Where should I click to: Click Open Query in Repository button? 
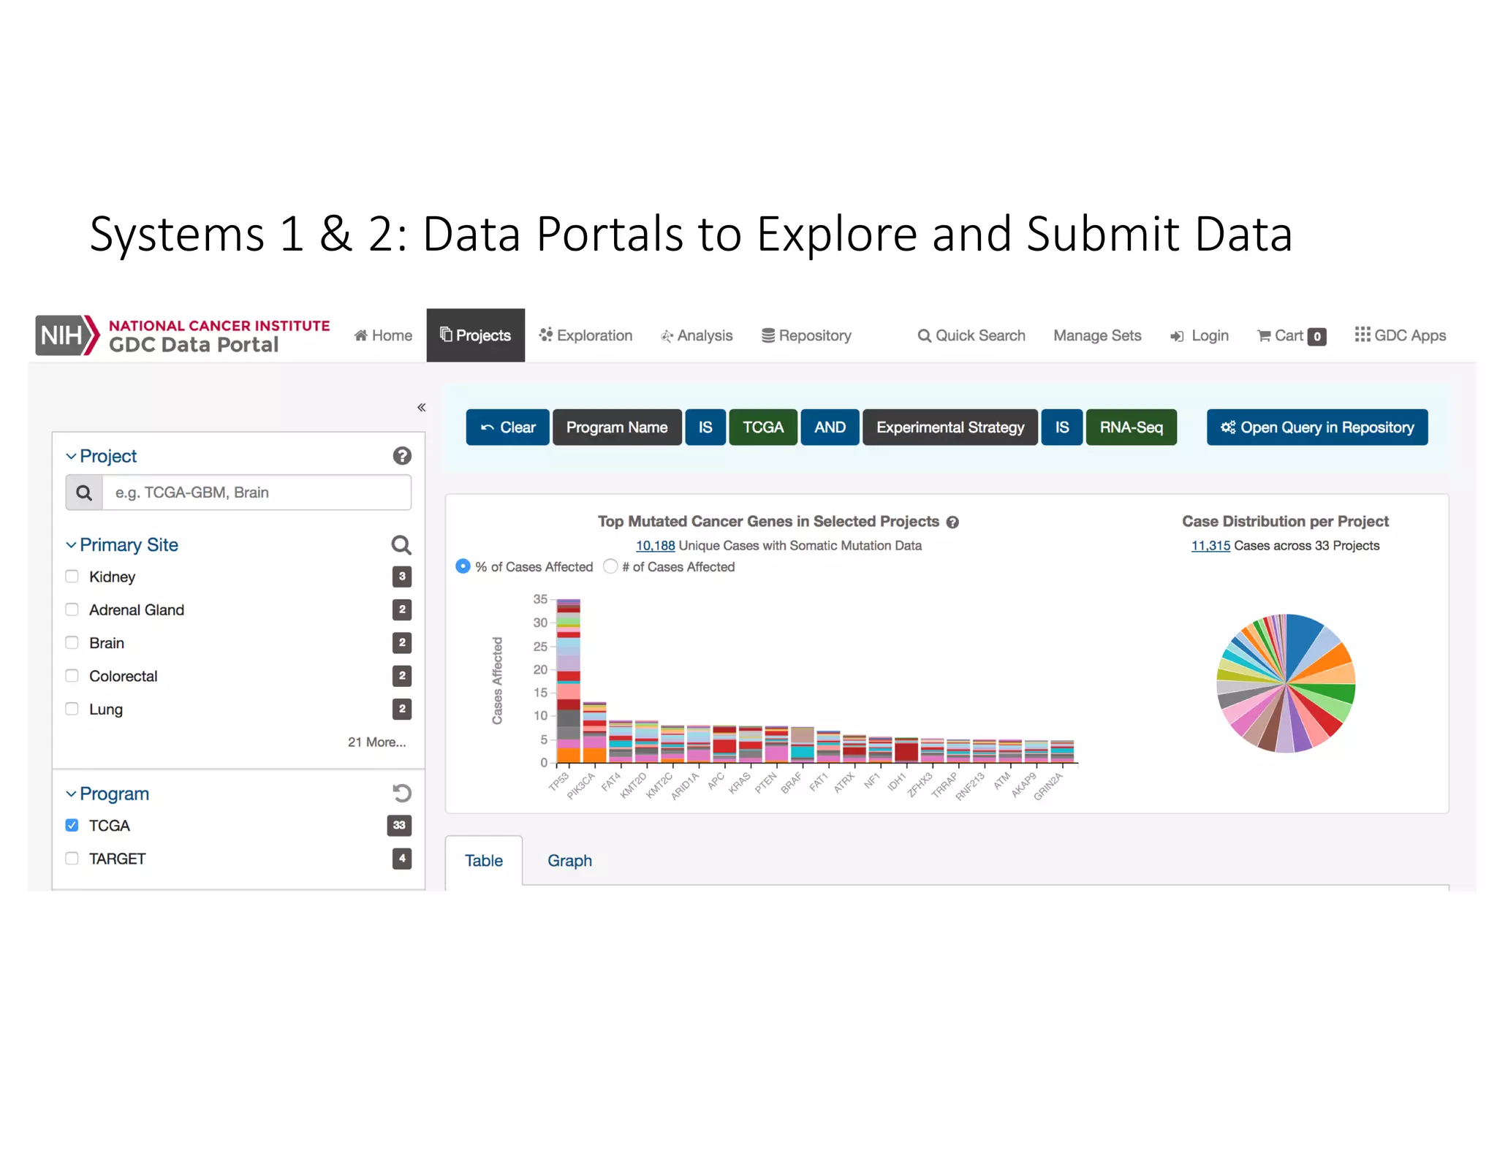point(1317,427)
